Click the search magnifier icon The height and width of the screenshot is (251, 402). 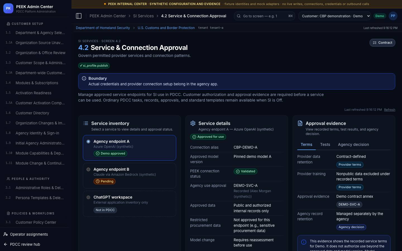(x=239, y=16)
